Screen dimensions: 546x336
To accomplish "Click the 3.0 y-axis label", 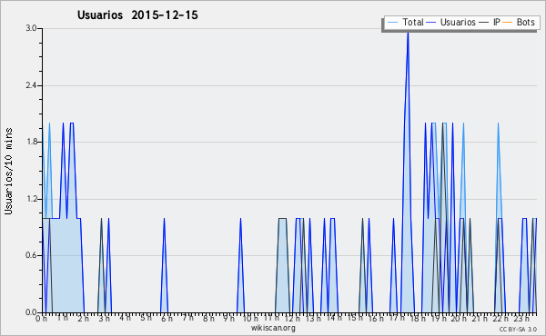I will click(x=31, y=28).
